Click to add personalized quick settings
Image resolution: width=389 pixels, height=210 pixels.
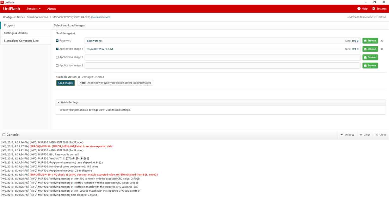coord(95,110)
